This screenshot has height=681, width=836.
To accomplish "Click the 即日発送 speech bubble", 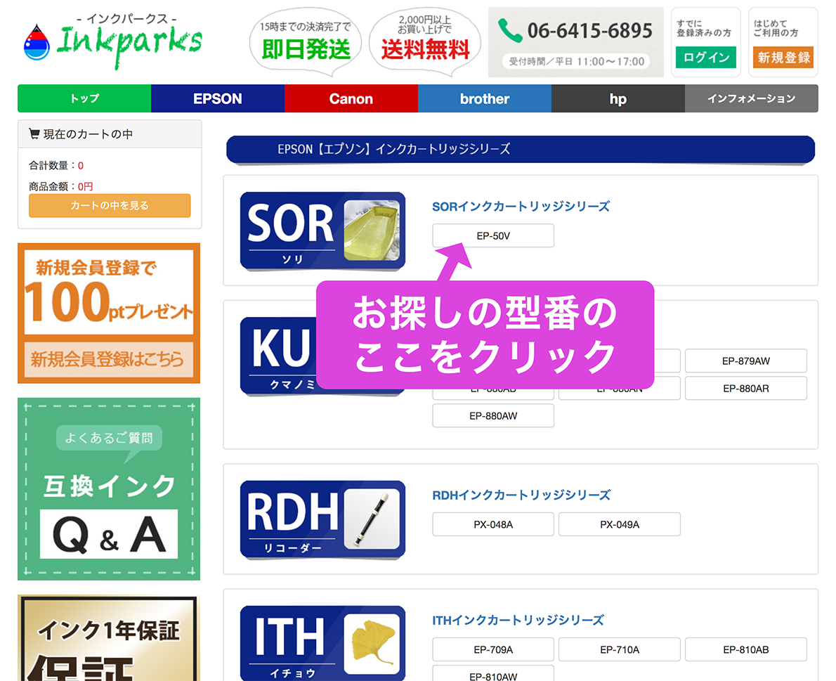I will point(306,41).
